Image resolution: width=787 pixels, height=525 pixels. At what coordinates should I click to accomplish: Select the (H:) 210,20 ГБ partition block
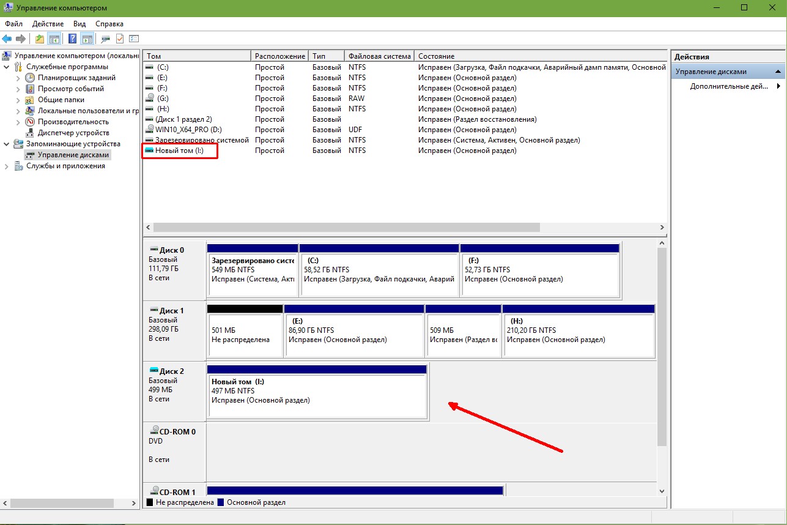578,330
